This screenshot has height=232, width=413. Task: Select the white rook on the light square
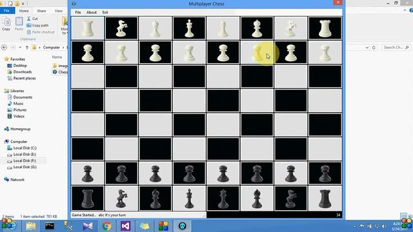point(88,28)
